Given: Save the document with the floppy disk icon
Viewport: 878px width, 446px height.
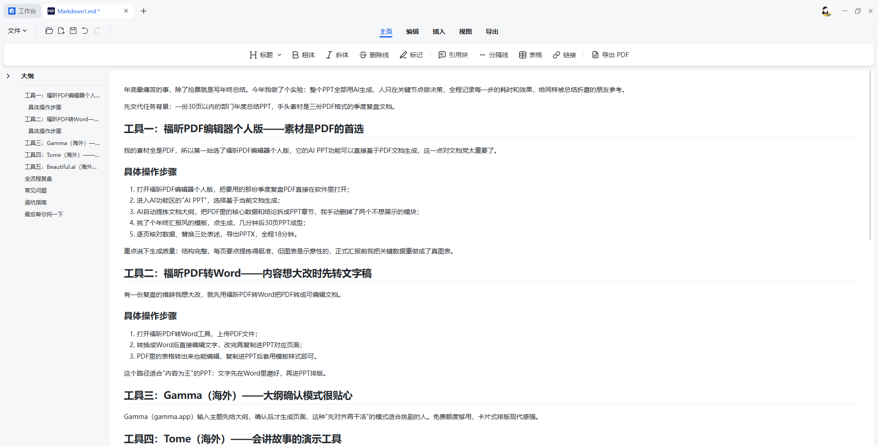Looking at the screenshot, I should pos(73,31).
